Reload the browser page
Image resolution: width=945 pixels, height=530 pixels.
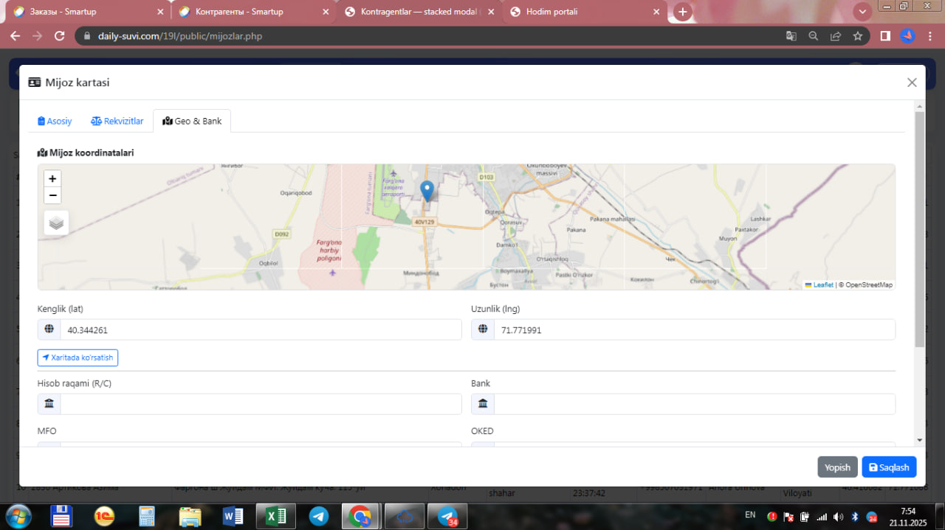click(60, 35)
